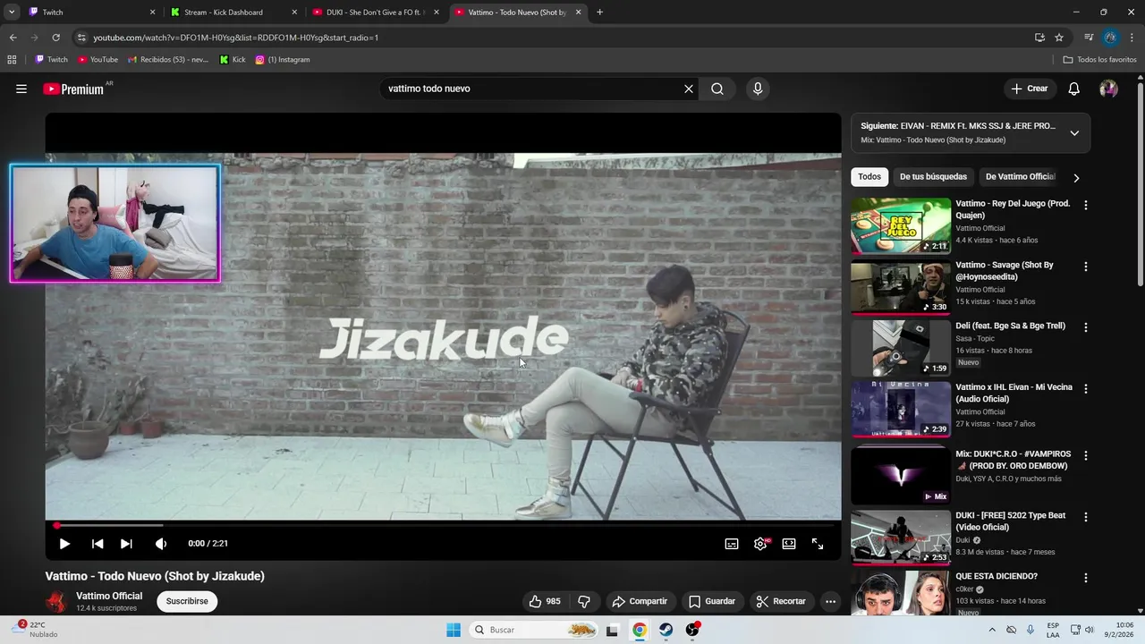
Task: Switch to Stream - Kick Dashboard tab
Action: tap(233, 13)
